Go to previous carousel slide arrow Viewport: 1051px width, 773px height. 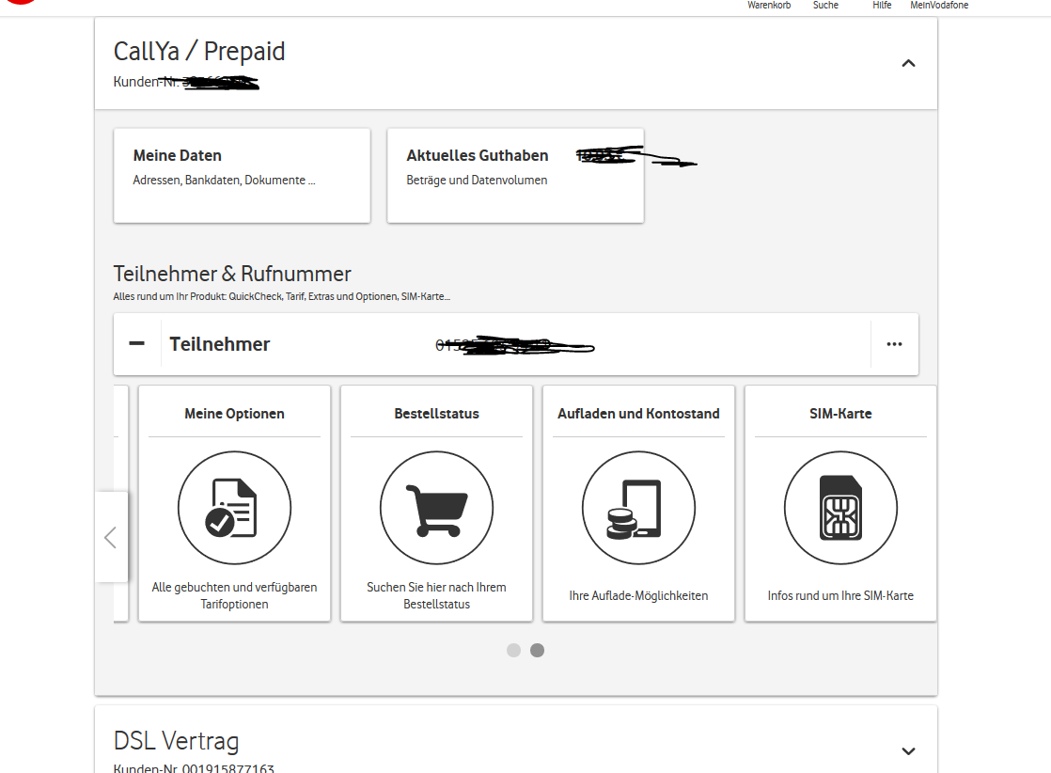[x=111, y=537]
